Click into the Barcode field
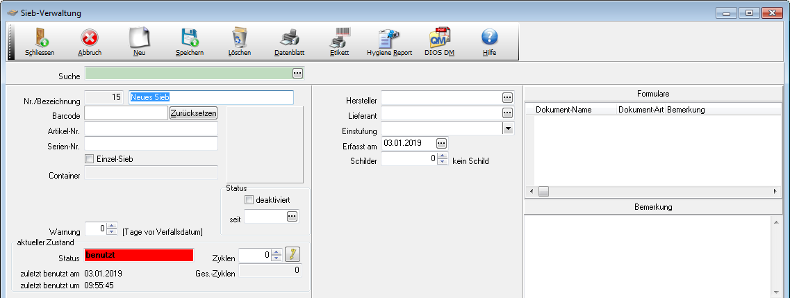This screenshot has width=790, height=298. (x=126, y=113)
